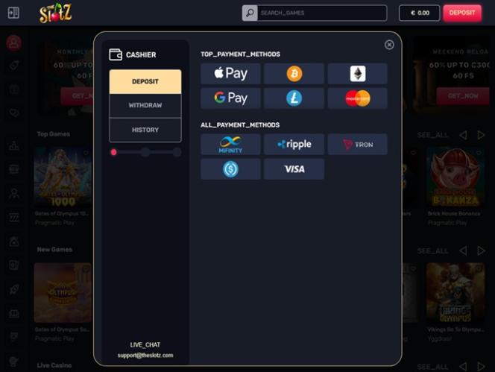Choose Google Pay payment method
Screen dimensions: 495x372
pyautogui.click(x=230, y=98)
